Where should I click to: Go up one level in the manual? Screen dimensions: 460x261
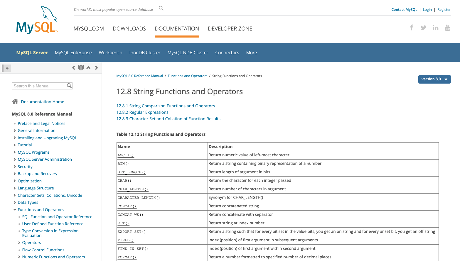coord(88,68)
